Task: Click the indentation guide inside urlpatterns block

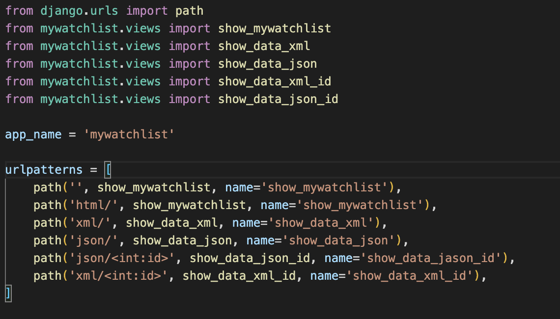Action: pos(6,231)
